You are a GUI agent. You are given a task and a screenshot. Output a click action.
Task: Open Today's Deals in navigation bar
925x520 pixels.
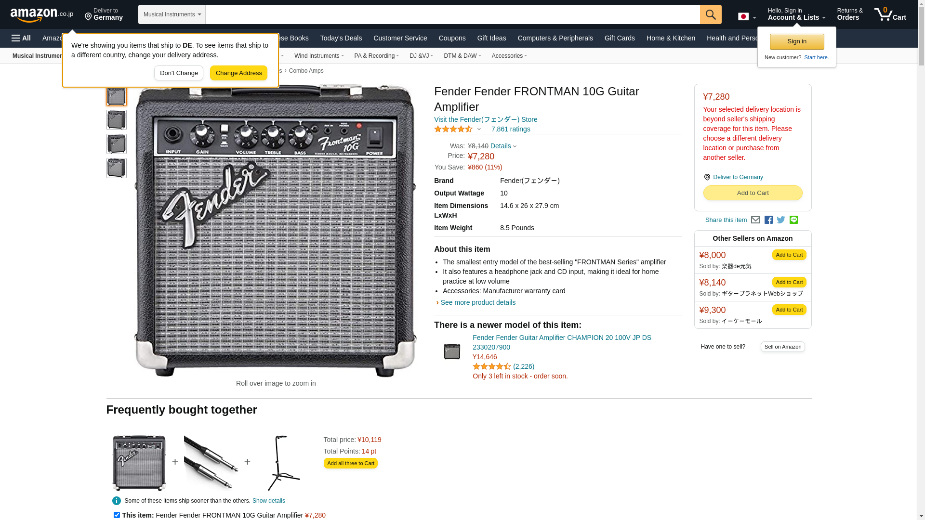point(341,38)
